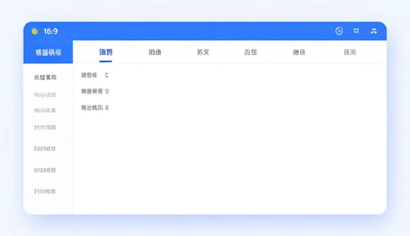Screen dimensions: 410x236
Task: Open the fourth sidebar entry in the left list
Action: tap(45, 128)
